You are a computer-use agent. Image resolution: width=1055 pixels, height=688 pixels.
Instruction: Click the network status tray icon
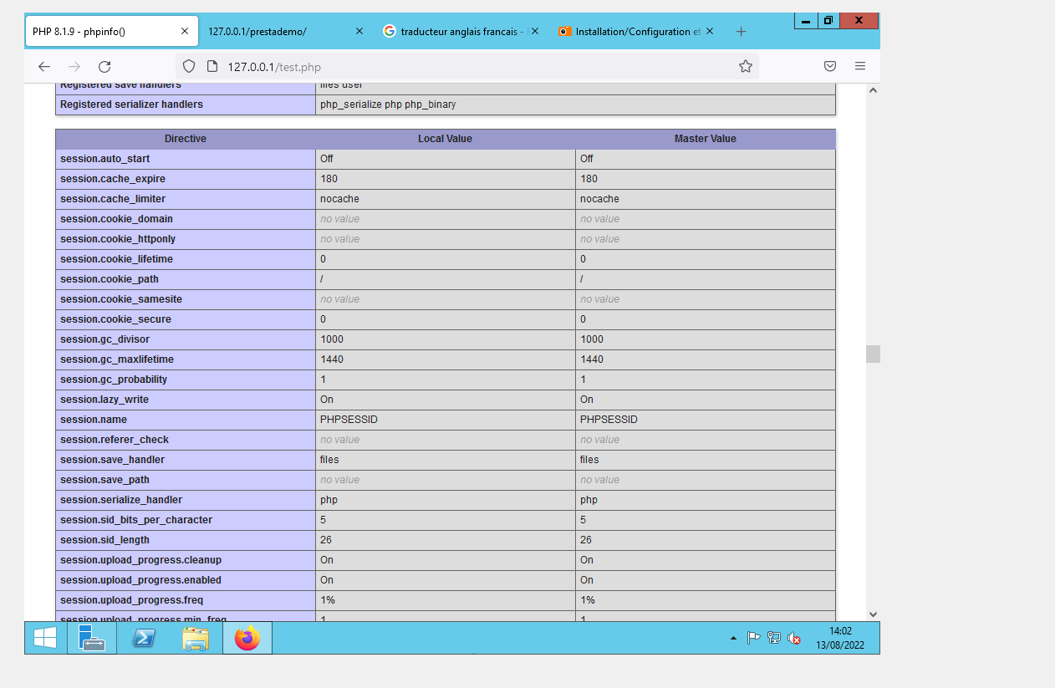[x=774, y=639]
